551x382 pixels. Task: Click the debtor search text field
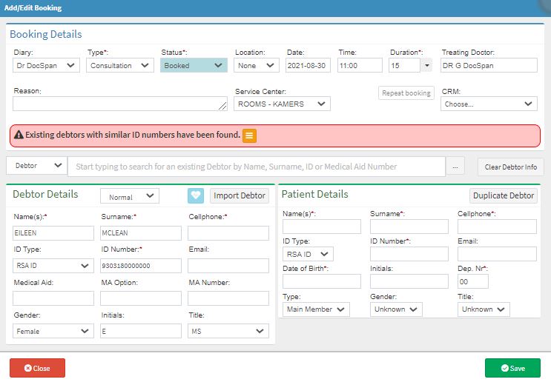pos(256,167)
